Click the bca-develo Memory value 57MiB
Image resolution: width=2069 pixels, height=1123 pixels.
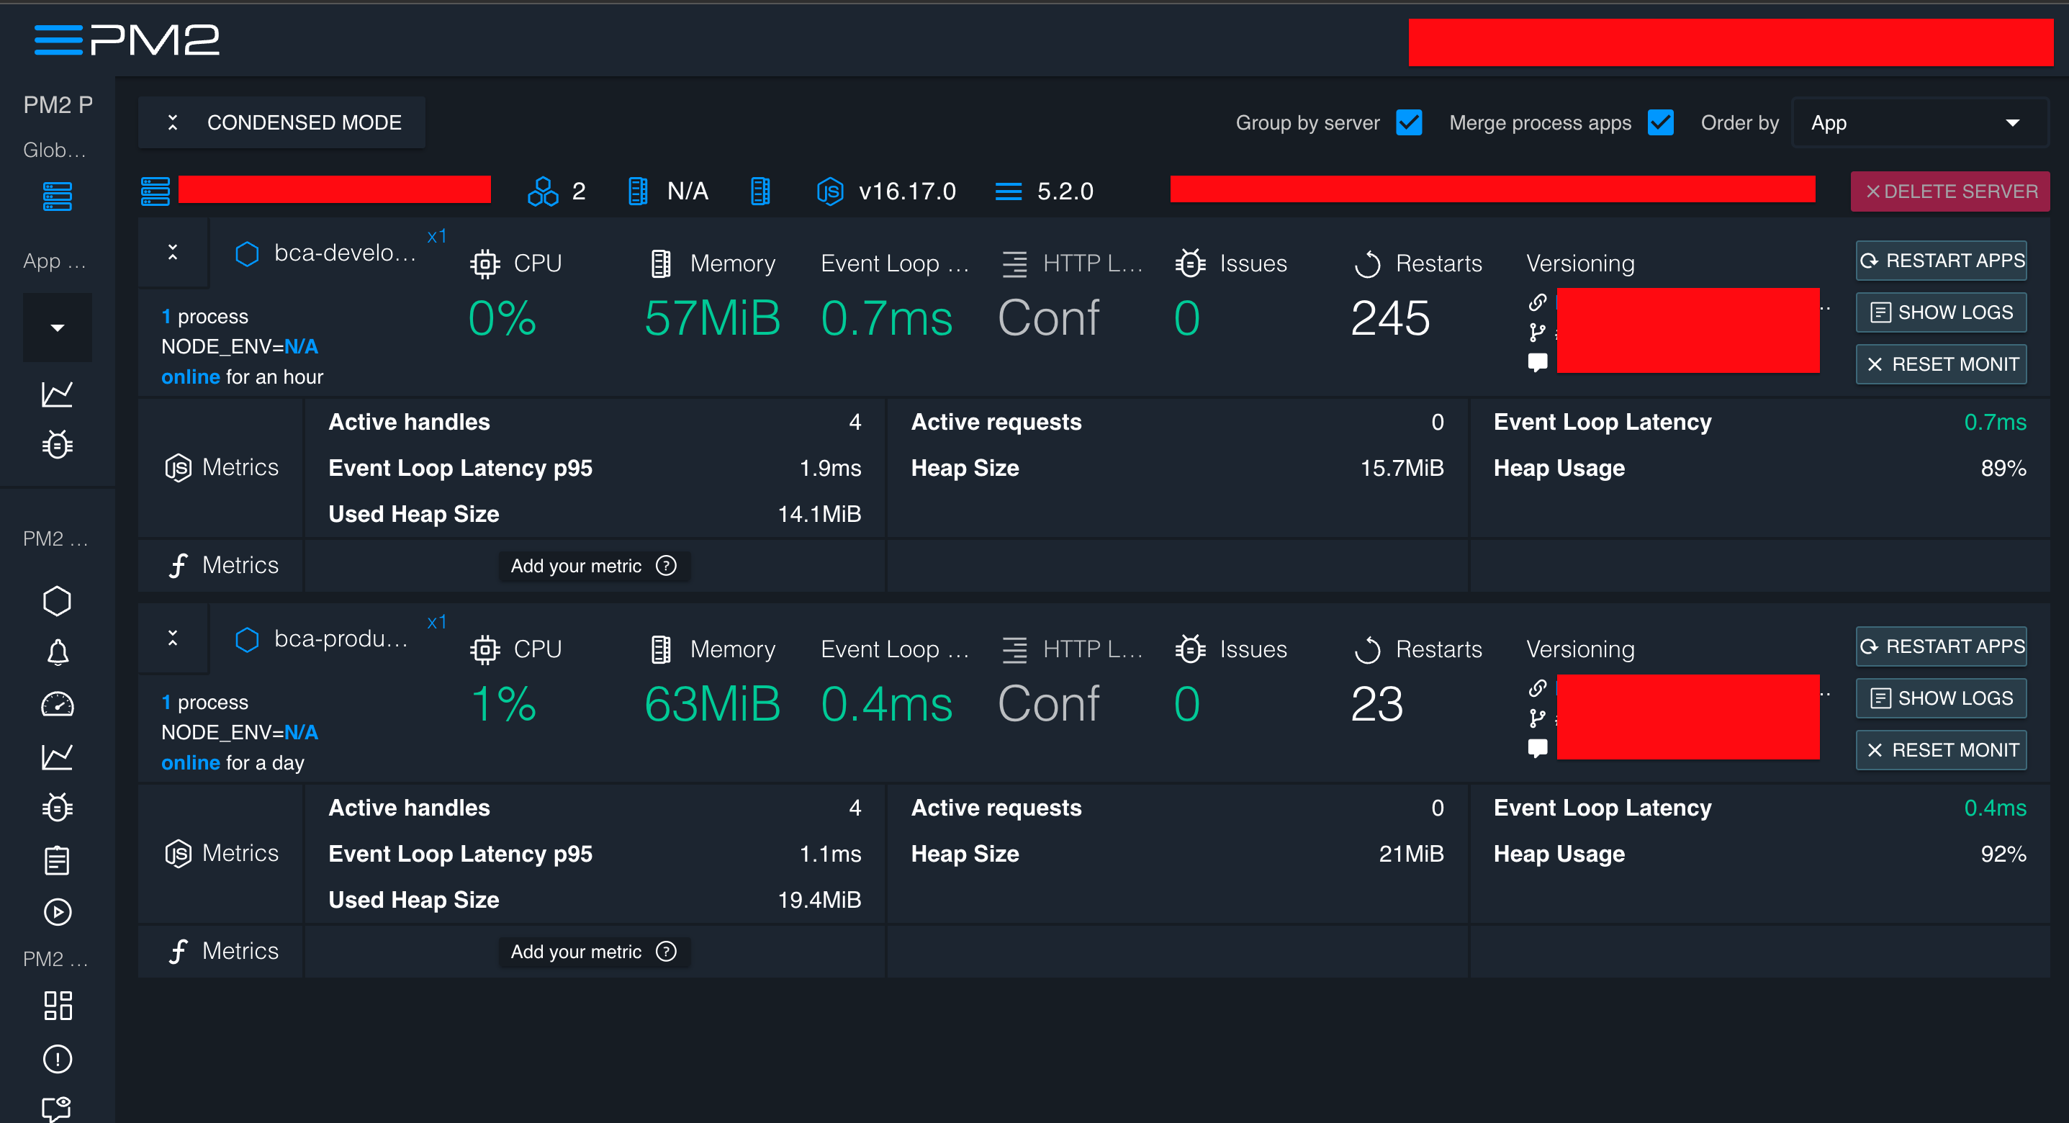pyautogui.click(x=713, y=318)
